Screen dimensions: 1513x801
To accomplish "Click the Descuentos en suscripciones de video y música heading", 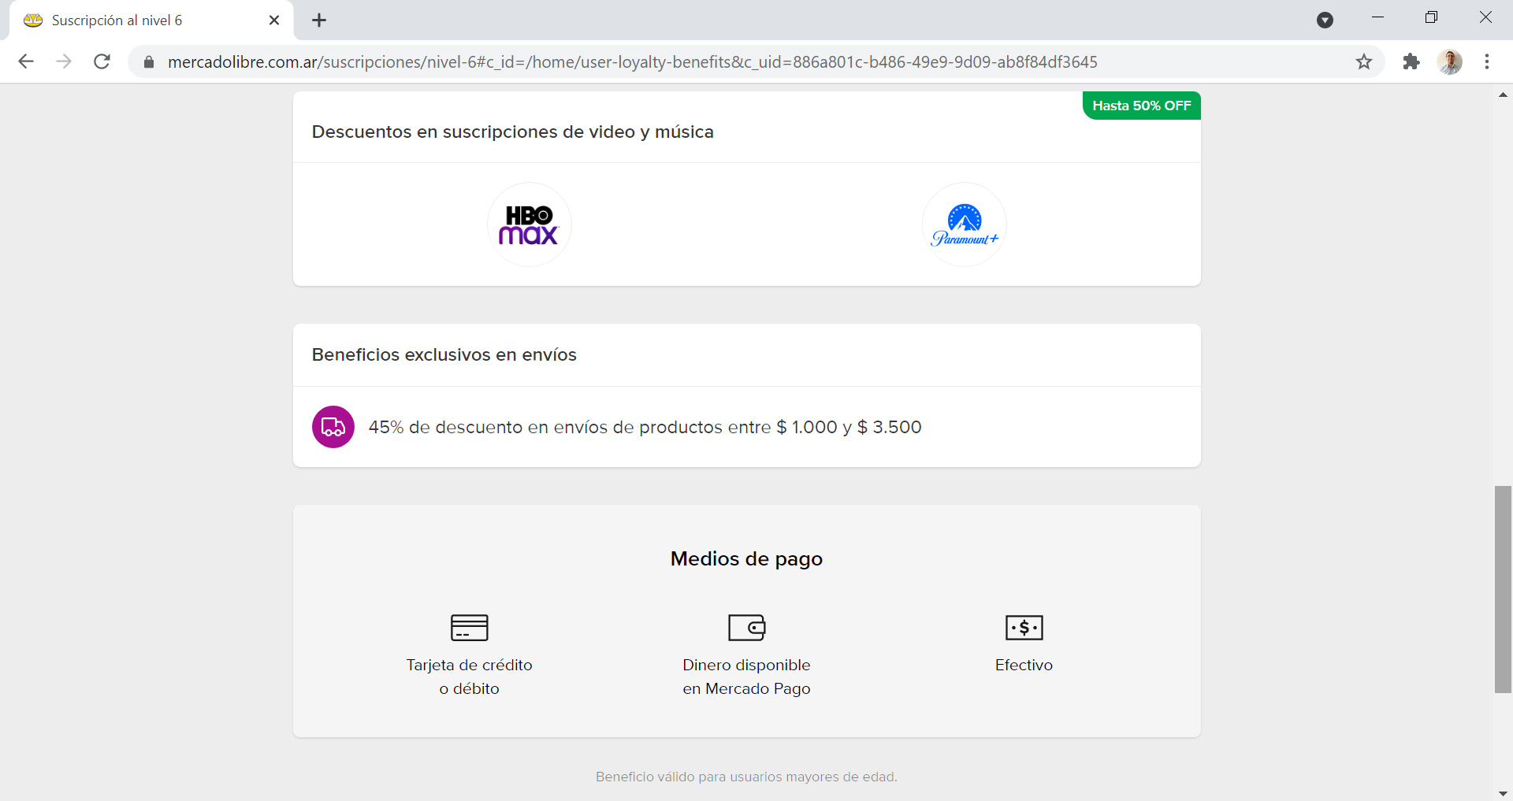I will 513,132.
